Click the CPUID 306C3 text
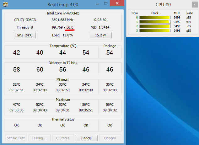 (x=25, y=20)
